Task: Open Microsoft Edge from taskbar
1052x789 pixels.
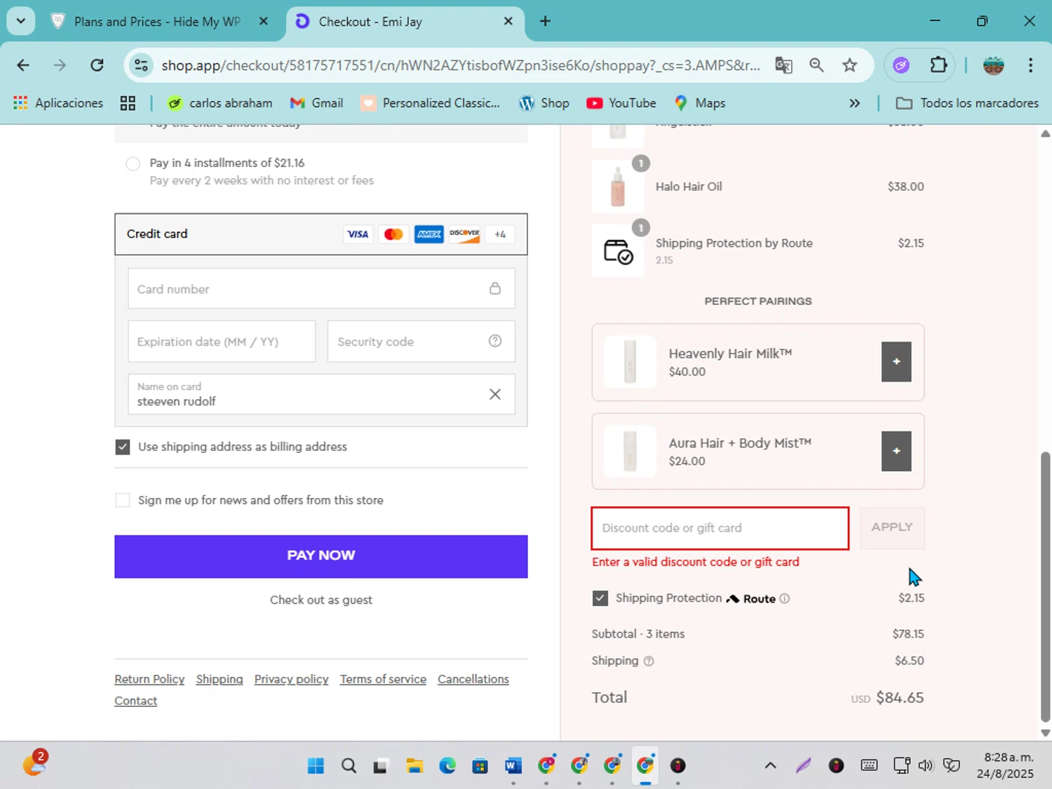Action: pos(447,765)
